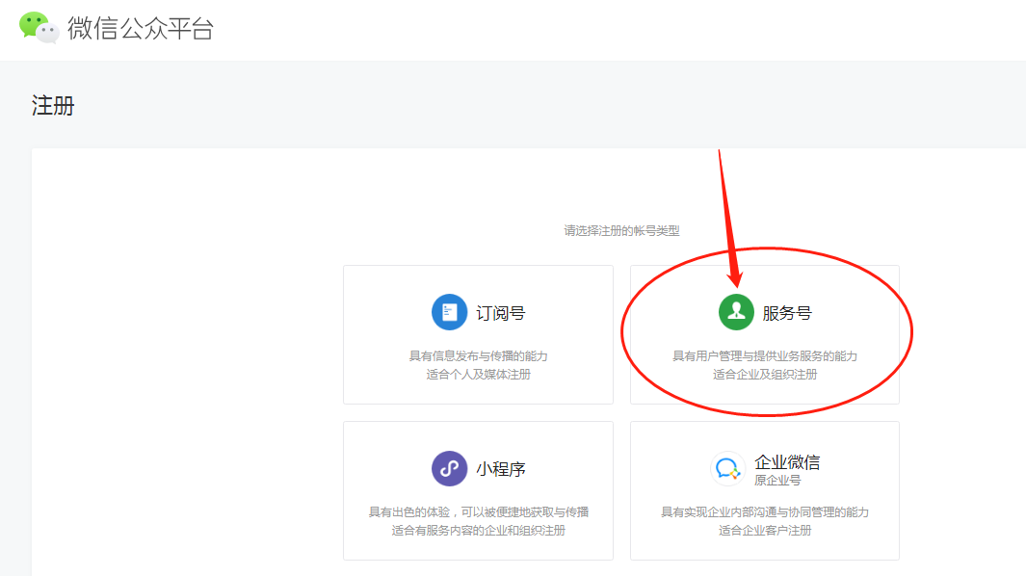Click text 具有出色的体验，可以被便捷地获取与传播

coord(479,511)
